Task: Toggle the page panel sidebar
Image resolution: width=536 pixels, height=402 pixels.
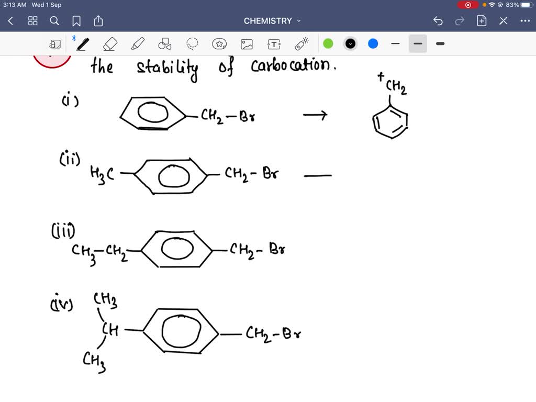Action: pyautogui.click(x=55, y=44)
